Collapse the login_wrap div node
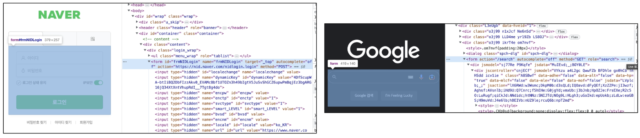 click(145, 50)
